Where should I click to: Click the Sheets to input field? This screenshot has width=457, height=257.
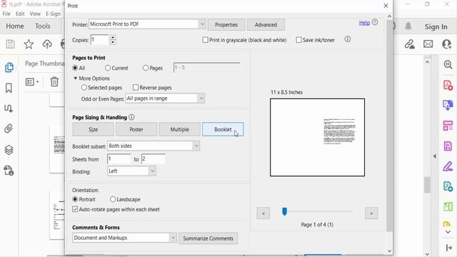point(153,158)
